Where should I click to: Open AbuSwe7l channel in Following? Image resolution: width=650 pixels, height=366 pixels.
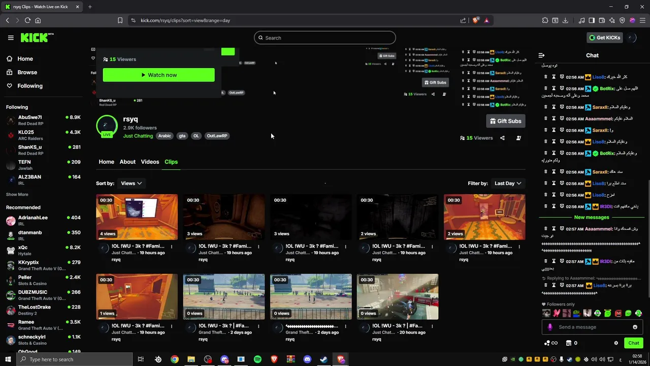click(x=44, y=120)
